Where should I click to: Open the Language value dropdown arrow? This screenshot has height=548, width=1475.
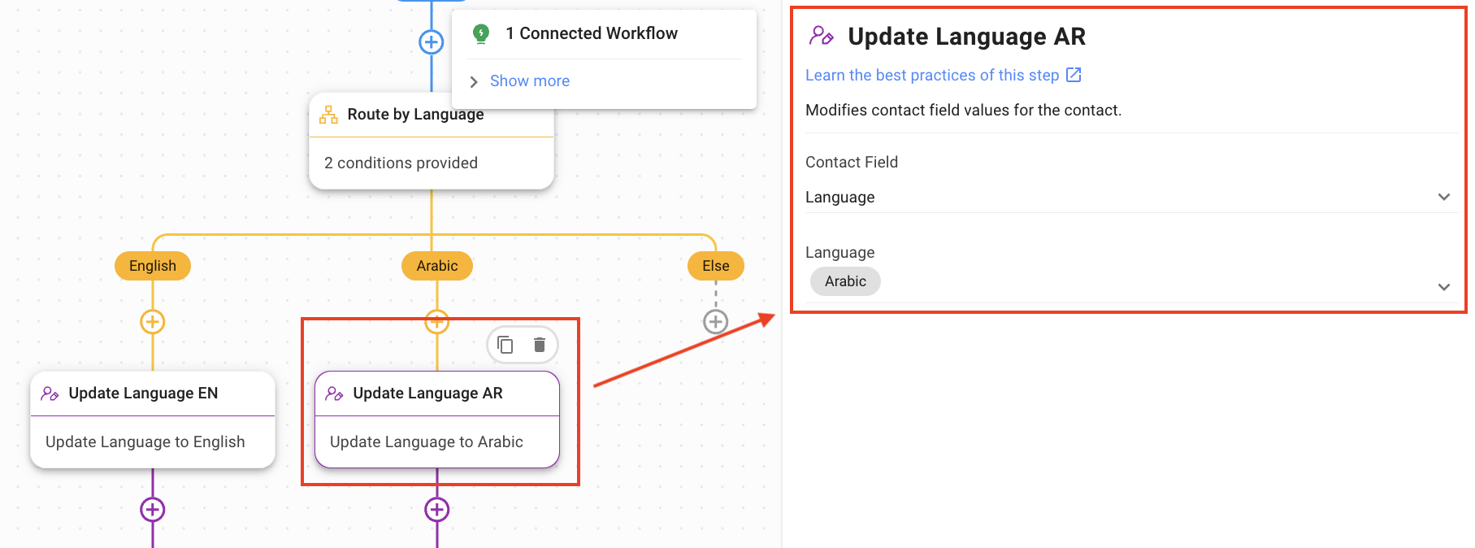coord(1443,286)
